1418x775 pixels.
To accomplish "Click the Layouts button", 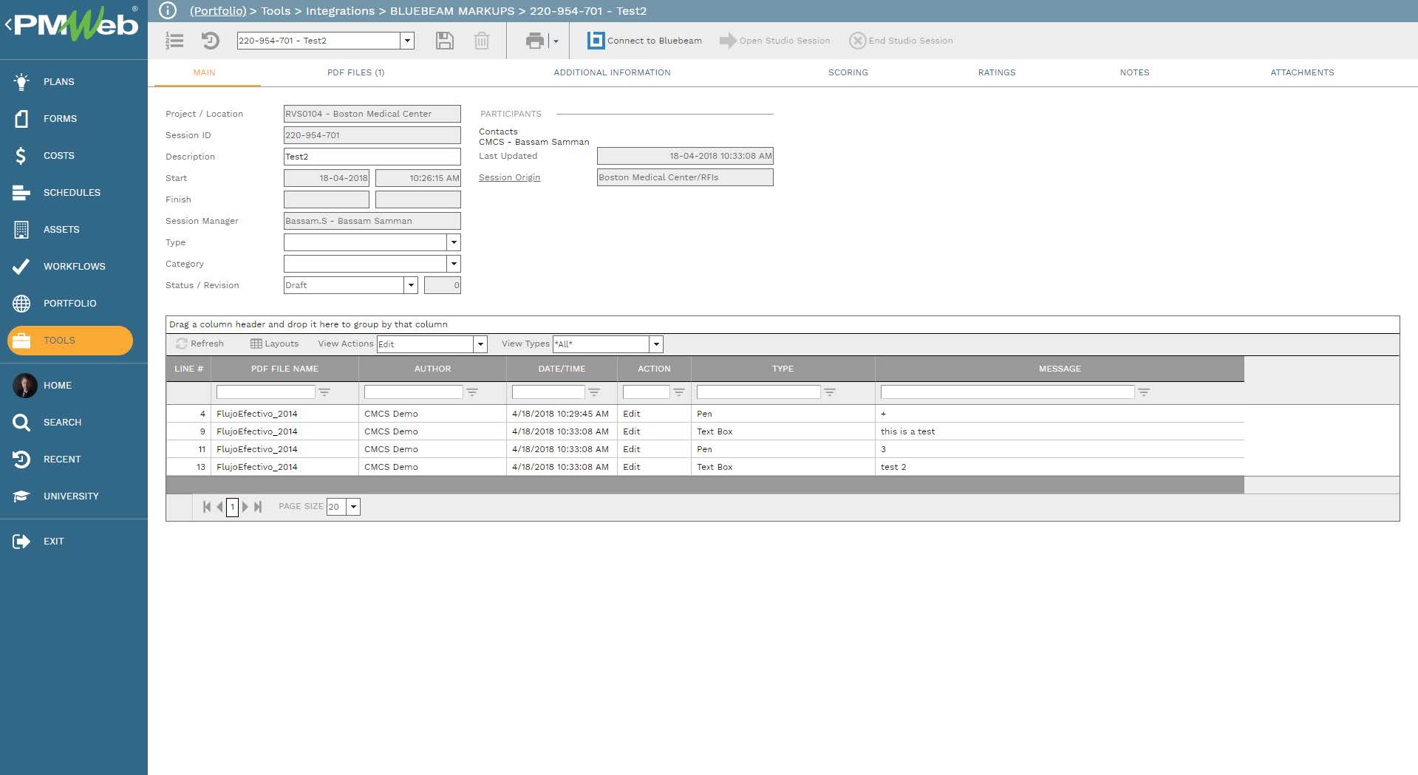I will [x=273, y=344].
